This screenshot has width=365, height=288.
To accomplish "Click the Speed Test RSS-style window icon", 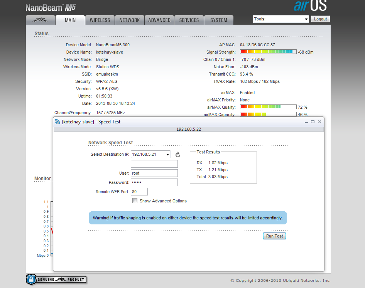I will pos(57,122).
